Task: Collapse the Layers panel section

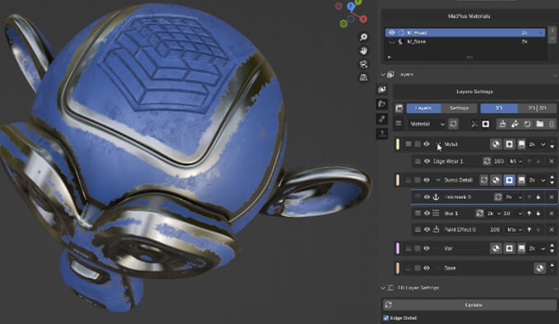Action: (x=383, y=75)
